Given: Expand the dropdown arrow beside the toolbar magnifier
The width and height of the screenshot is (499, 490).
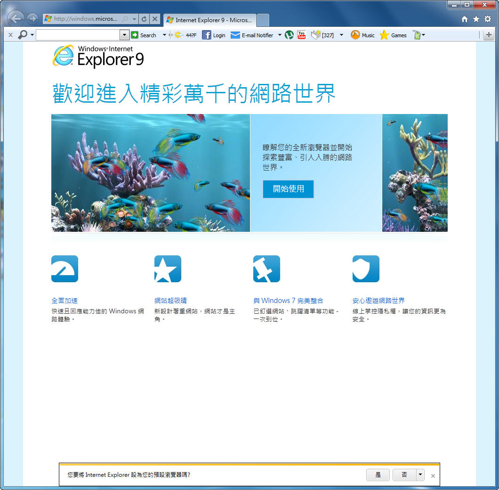Looking at the screenshot, I should 32,35.
